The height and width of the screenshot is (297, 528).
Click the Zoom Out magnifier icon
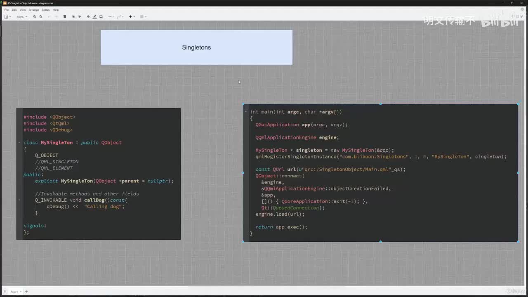click(40, 17)
